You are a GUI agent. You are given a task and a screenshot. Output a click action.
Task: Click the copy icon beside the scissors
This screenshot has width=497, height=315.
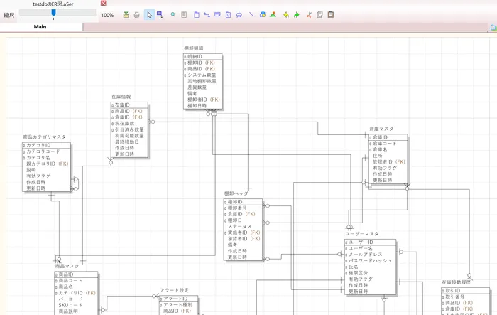[x=319, y=14]
